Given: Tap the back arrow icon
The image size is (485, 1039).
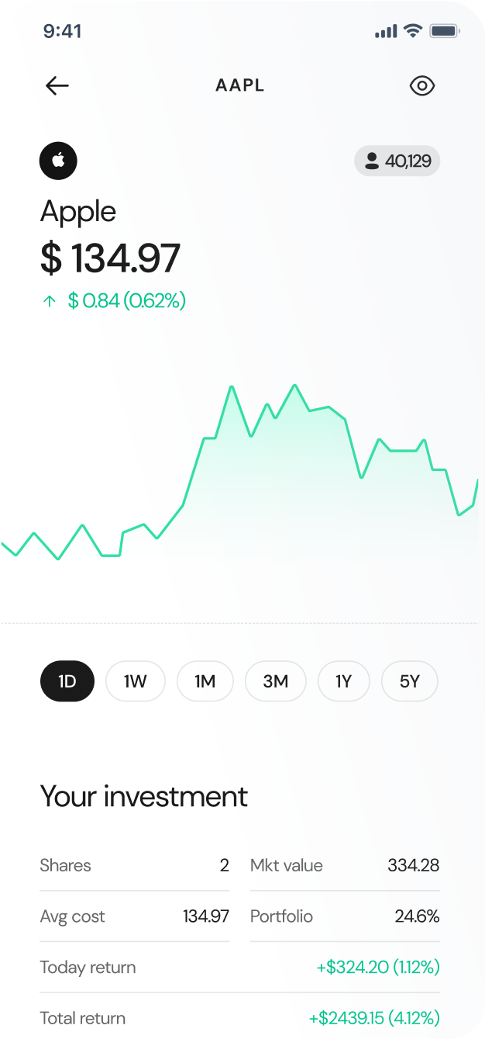Looking at the screenshot, I should pyautogui.click(x=57, y=85).
